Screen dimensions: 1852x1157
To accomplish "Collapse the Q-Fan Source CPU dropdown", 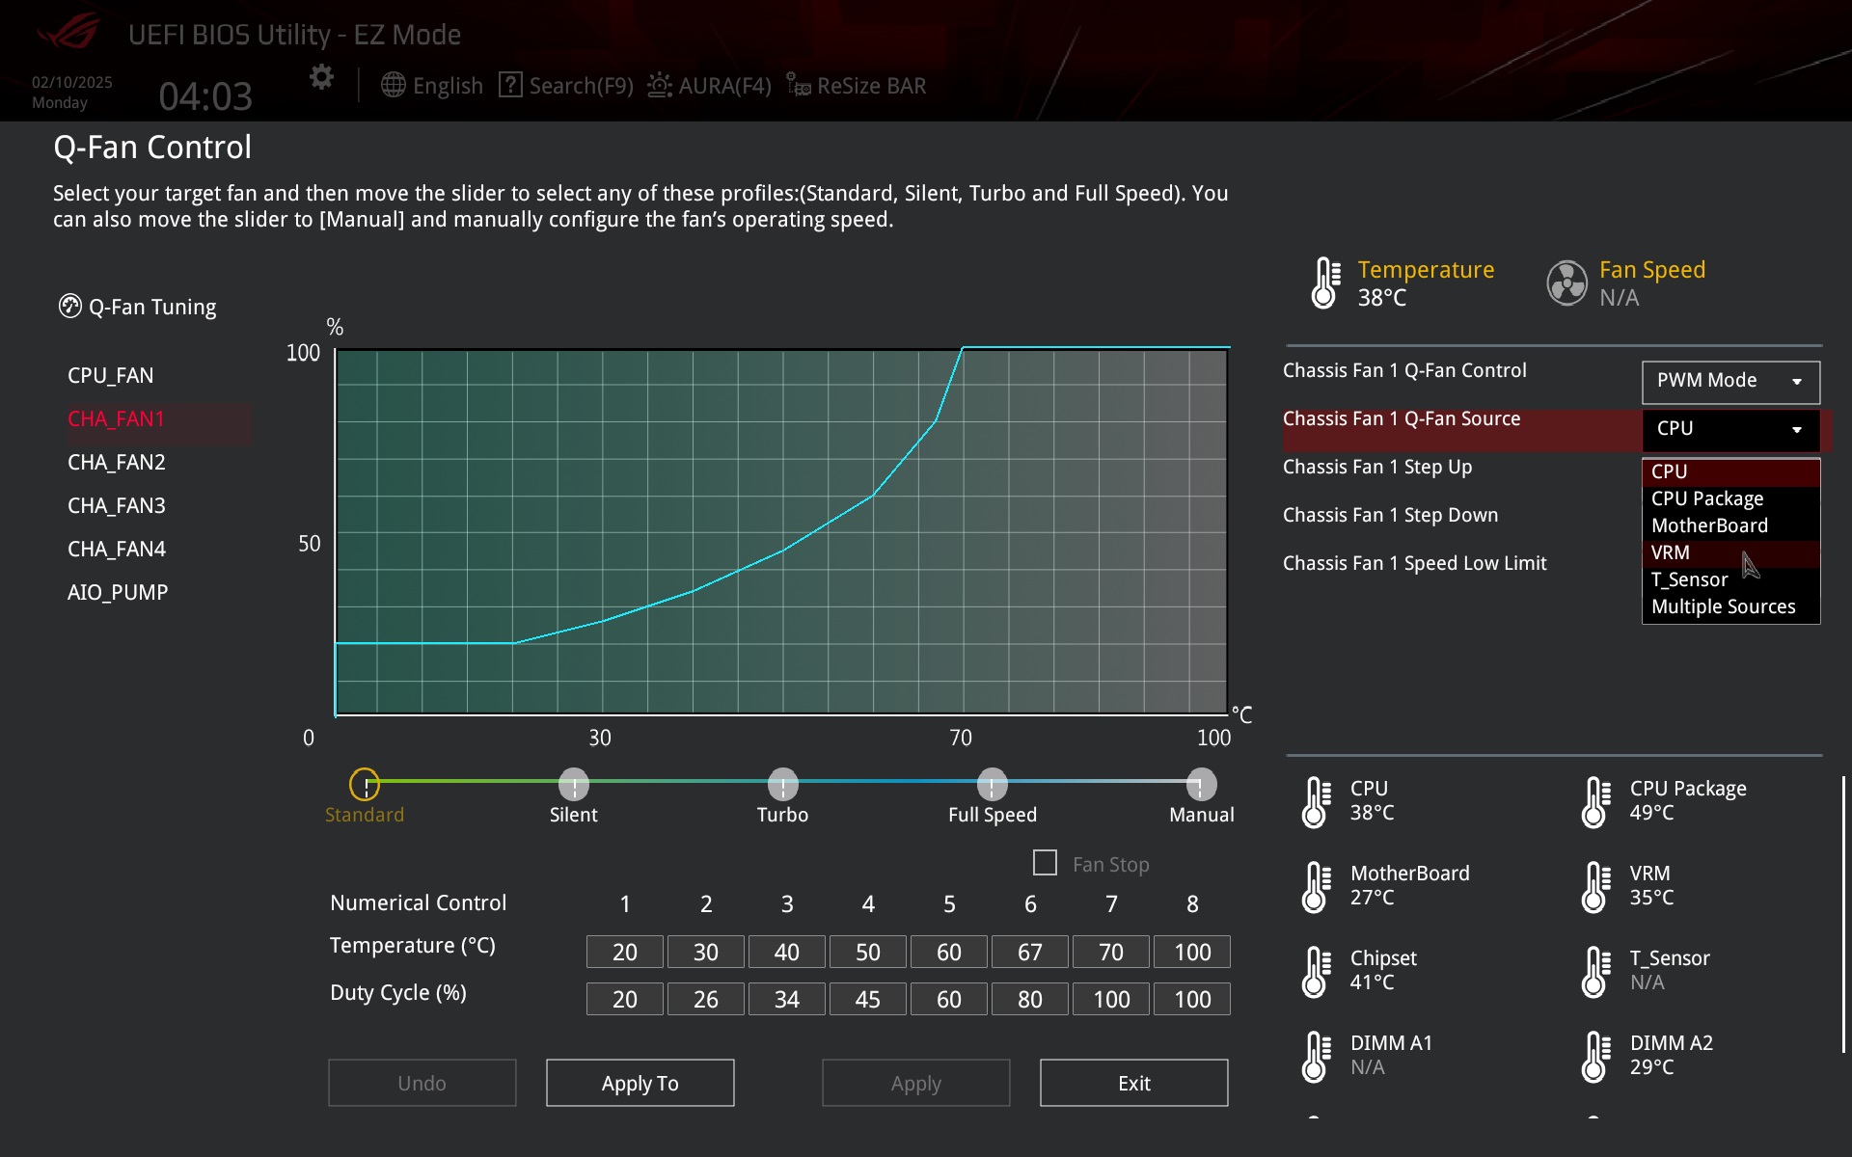I will (x=1730, y=429).
